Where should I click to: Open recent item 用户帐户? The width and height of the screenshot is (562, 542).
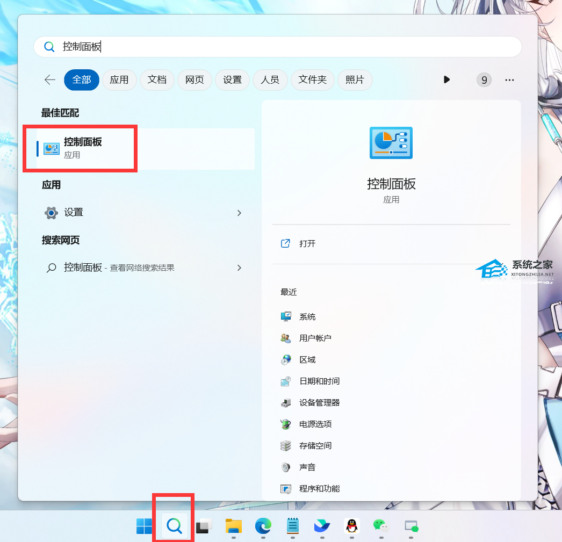(x=315, y=338)
